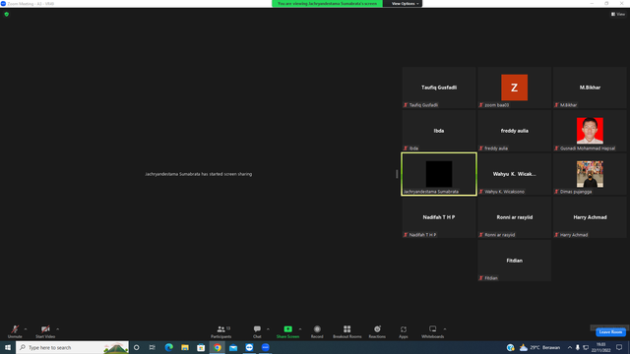Switch to Google Chrome on taskbar

tap(217, 347)
